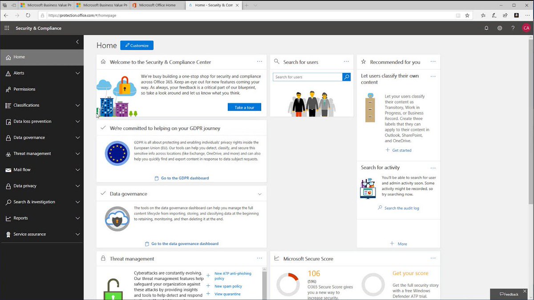This screenshot has height=300, width=534.
Task: Expand the Threat management navigation section
Action: point(77,154)
